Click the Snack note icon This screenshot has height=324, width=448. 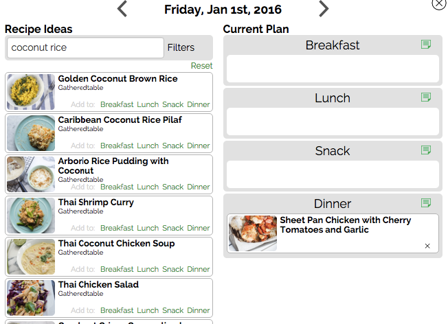(426, 150)
